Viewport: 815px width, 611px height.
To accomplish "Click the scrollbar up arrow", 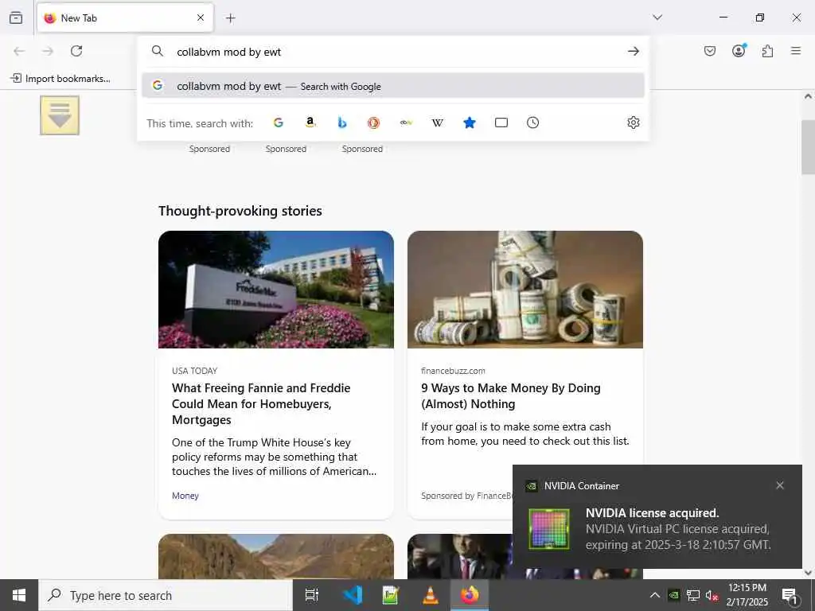I will point(808,96).
